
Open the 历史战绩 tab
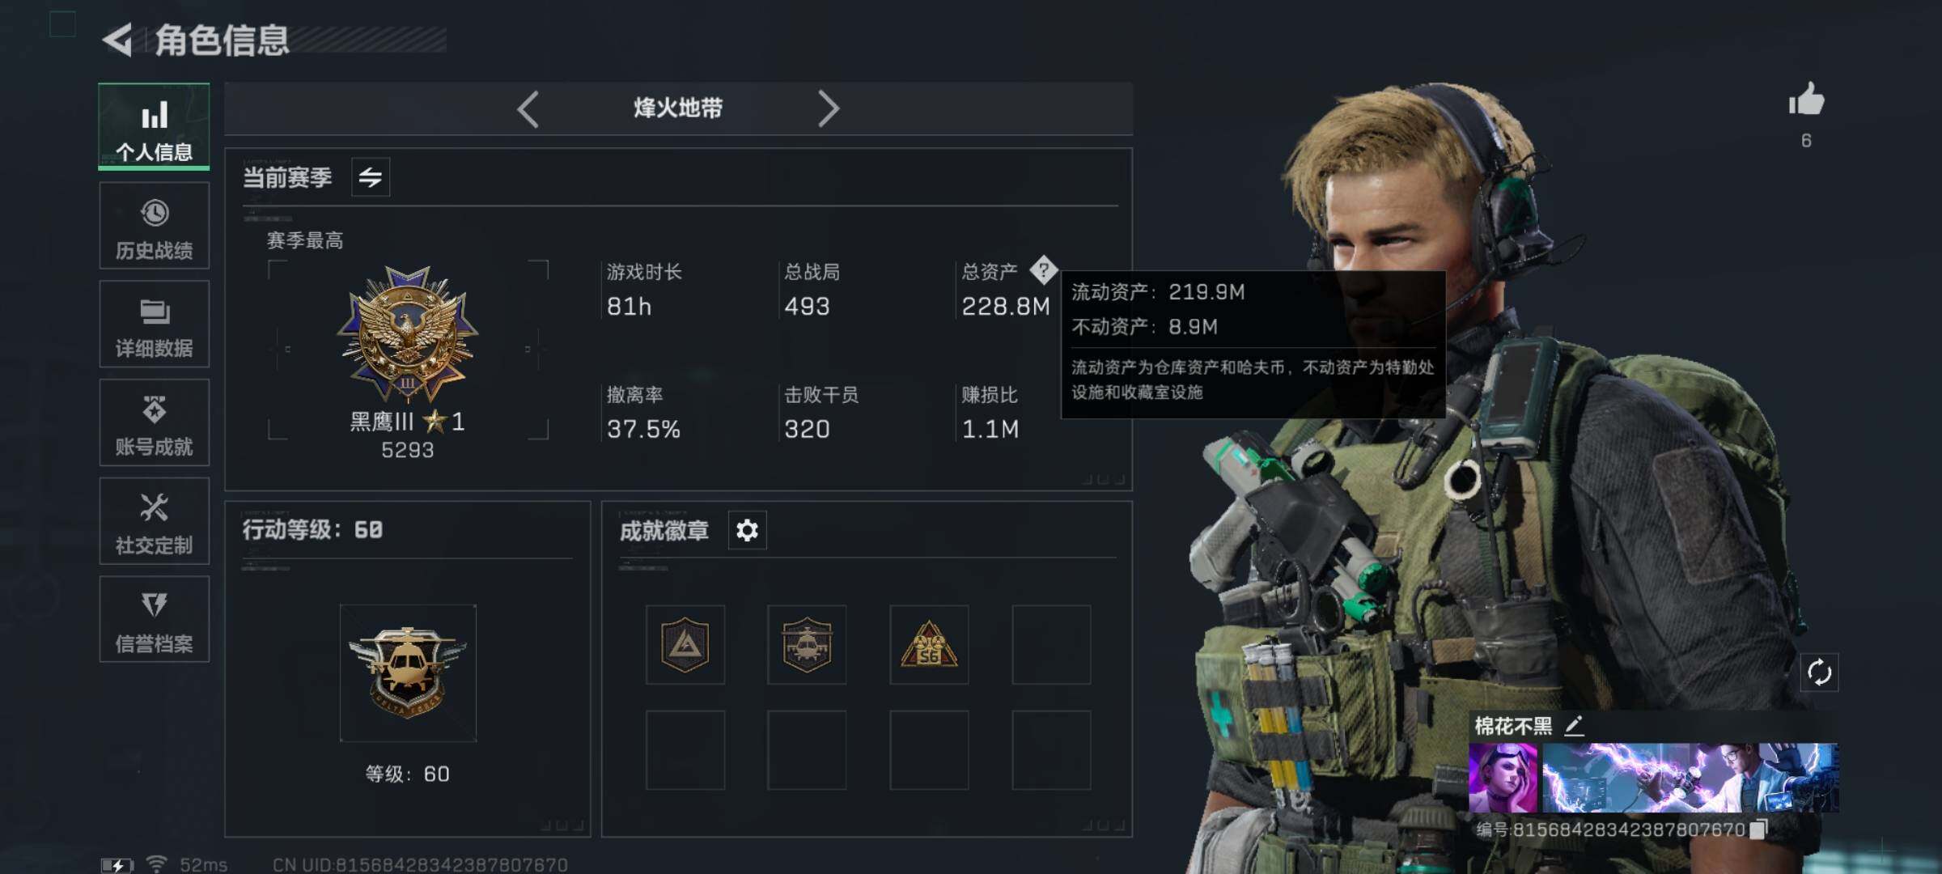coord(154,226)
